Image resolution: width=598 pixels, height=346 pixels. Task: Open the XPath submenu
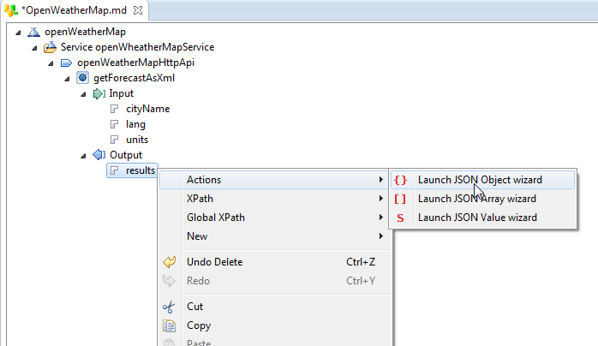tap(272, 199)
